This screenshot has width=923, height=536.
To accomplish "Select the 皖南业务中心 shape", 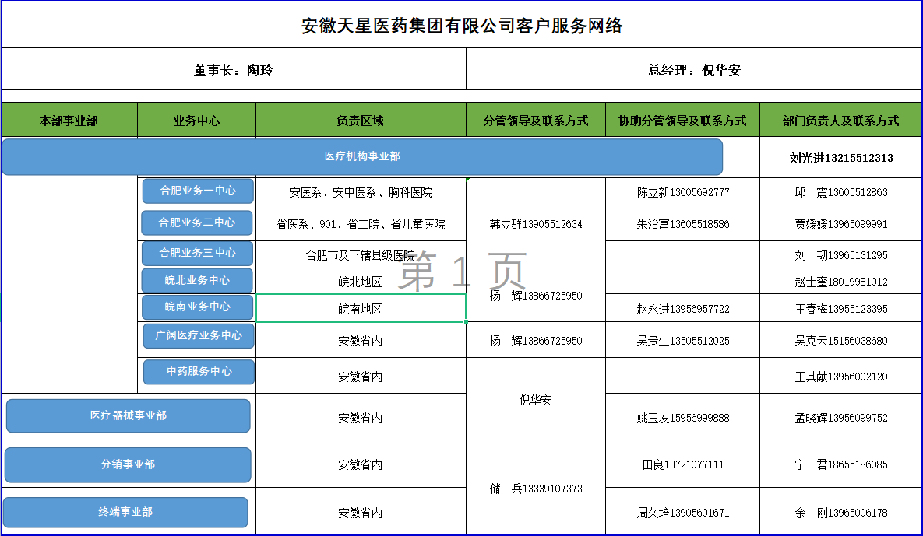I will [197, 307].
